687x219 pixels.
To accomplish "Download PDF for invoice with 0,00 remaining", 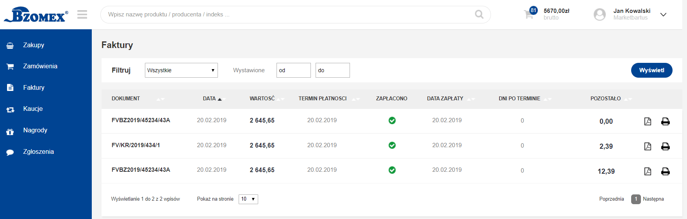I will point(648,121).
